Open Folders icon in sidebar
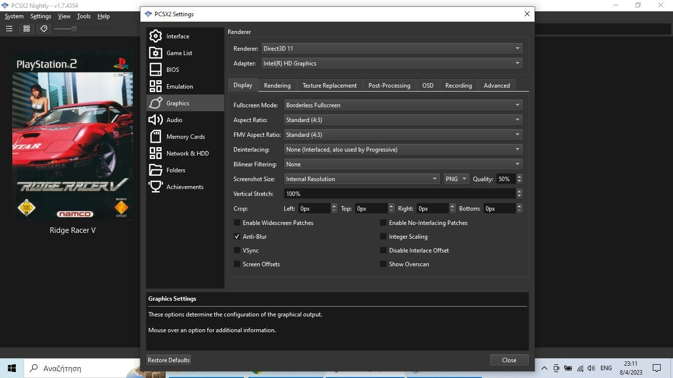 [x=156, y=170]
